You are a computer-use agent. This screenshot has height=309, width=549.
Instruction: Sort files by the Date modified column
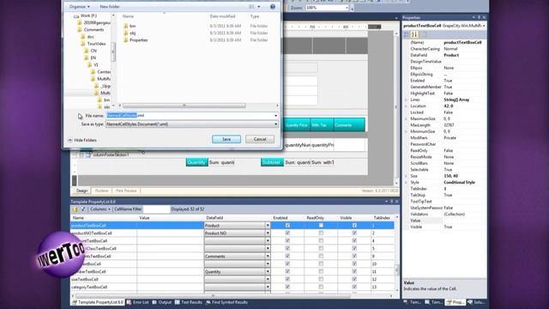point(222,16)
